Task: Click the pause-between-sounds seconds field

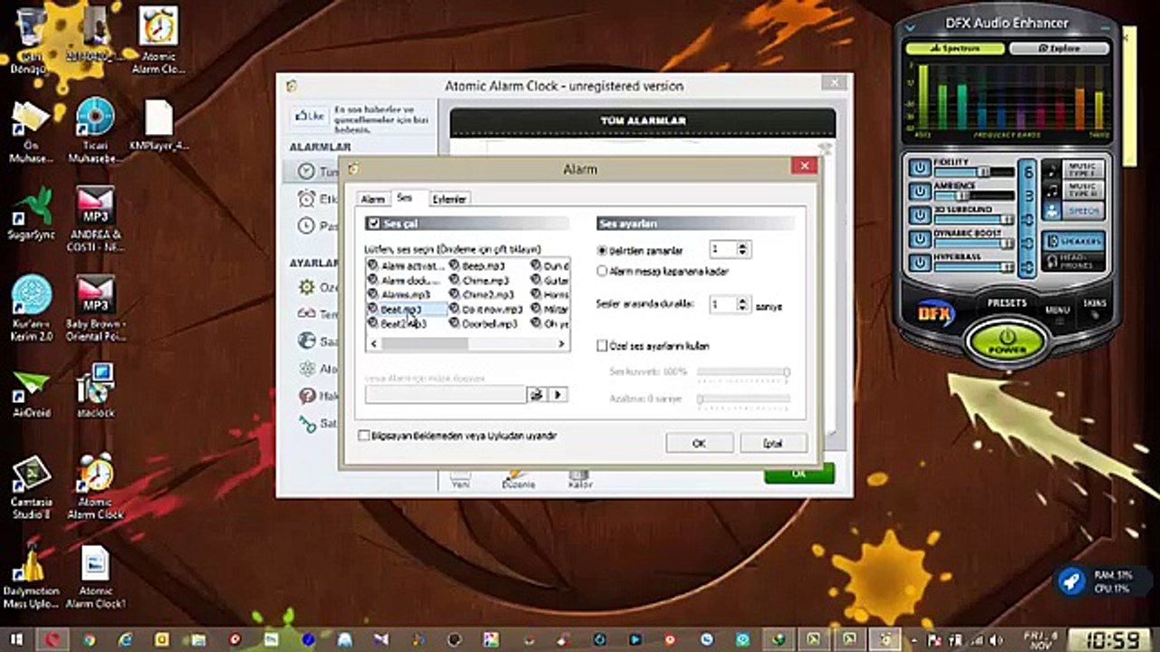Action: (x=723, y=305)
